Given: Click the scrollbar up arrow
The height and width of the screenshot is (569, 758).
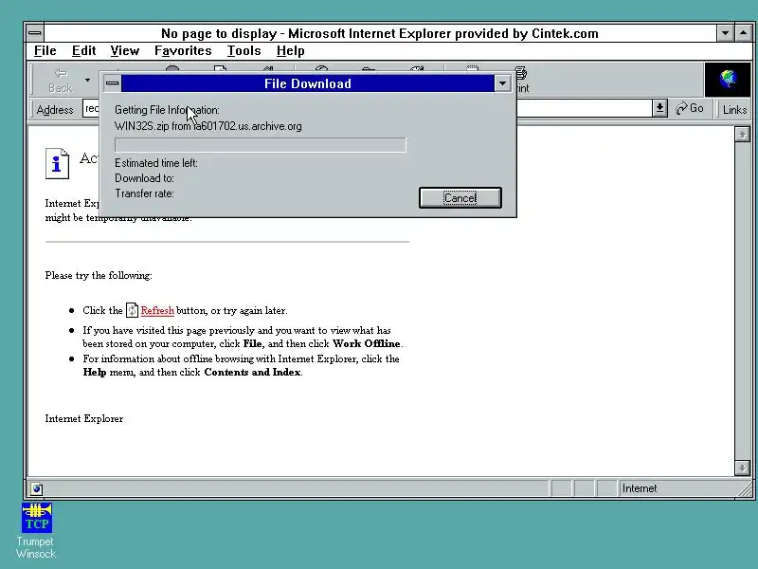Looking at the screenshot, I should (742, 134).
